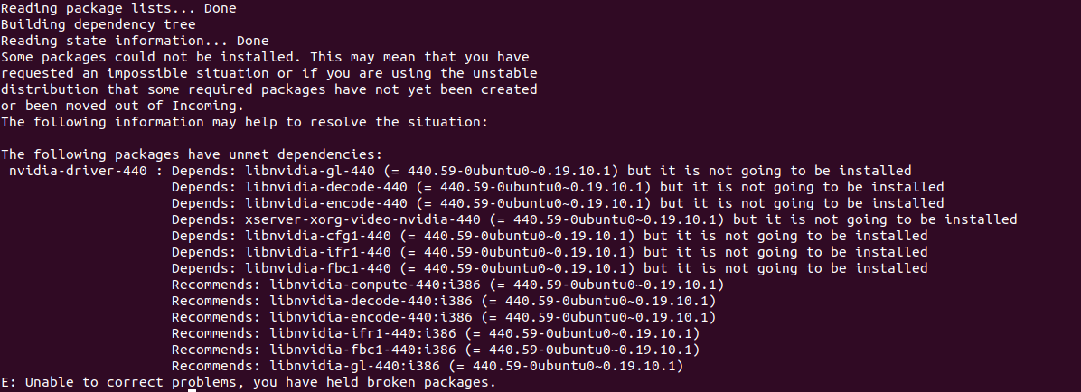This screenshot has height=392, width=1081.
Task: Click libnvidia-compute-440:i386 recommended package
Action: (x=371, y=285)
